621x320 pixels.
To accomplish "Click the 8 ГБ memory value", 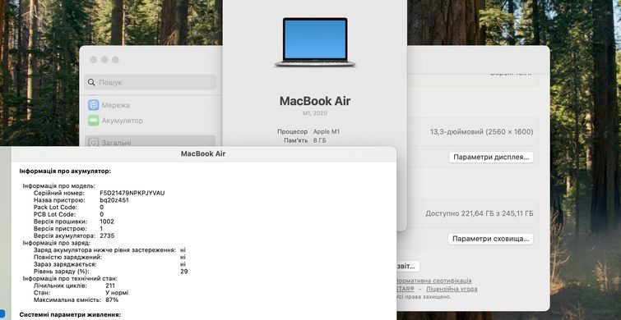I will click(320, 140).
